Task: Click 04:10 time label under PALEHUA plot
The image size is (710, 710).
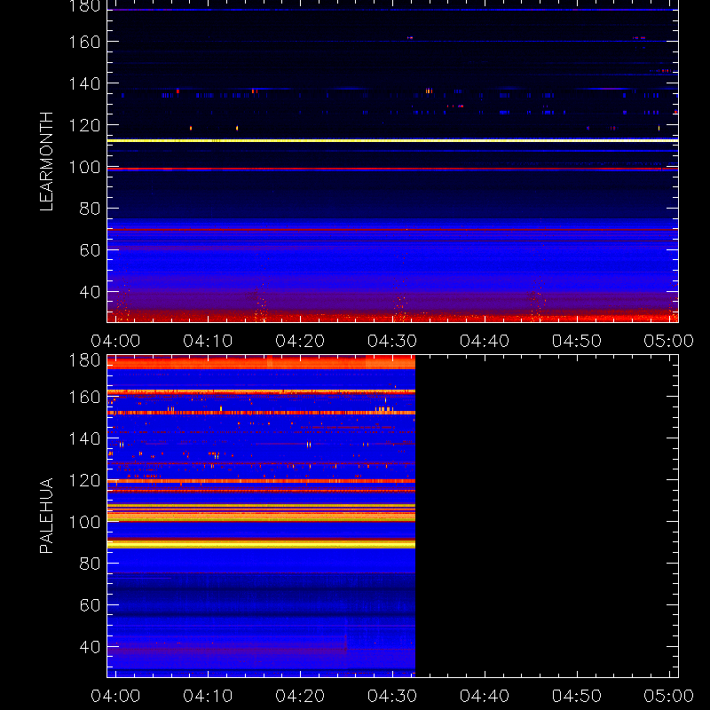Action: [x=208, y=696]
